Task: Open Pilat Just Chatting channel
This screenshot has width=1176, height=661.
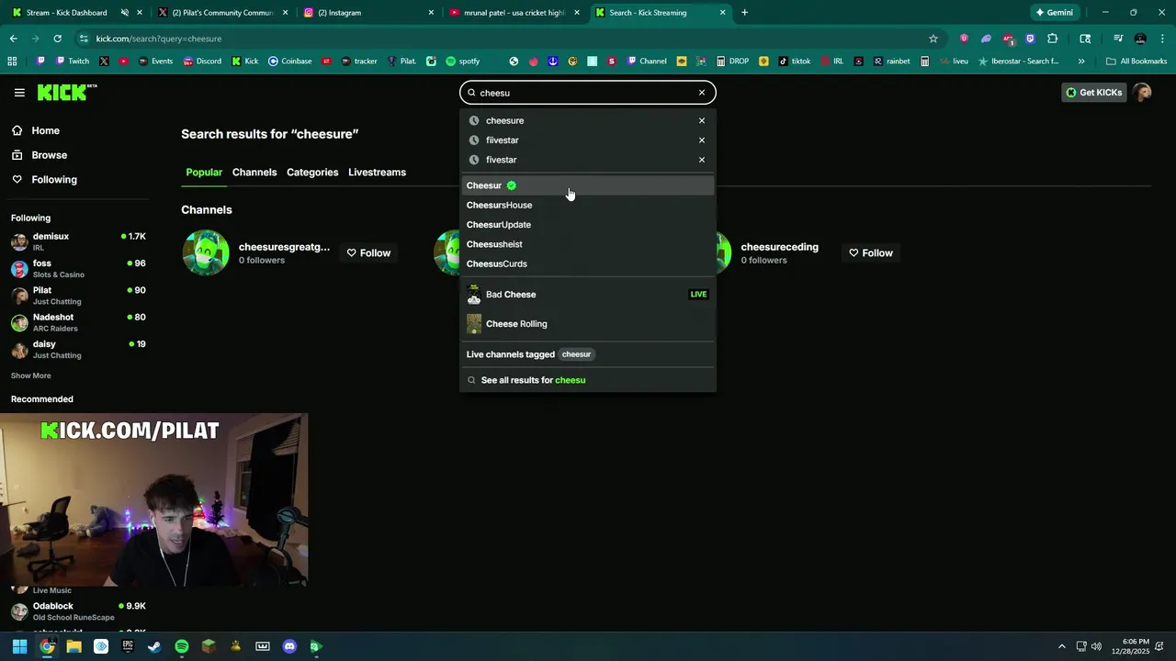Action: (x=78, y=296)
